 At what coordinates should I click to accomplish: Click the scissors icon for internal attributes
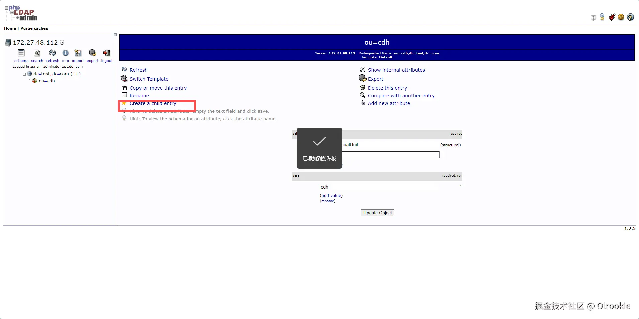(x=362, y=70)
